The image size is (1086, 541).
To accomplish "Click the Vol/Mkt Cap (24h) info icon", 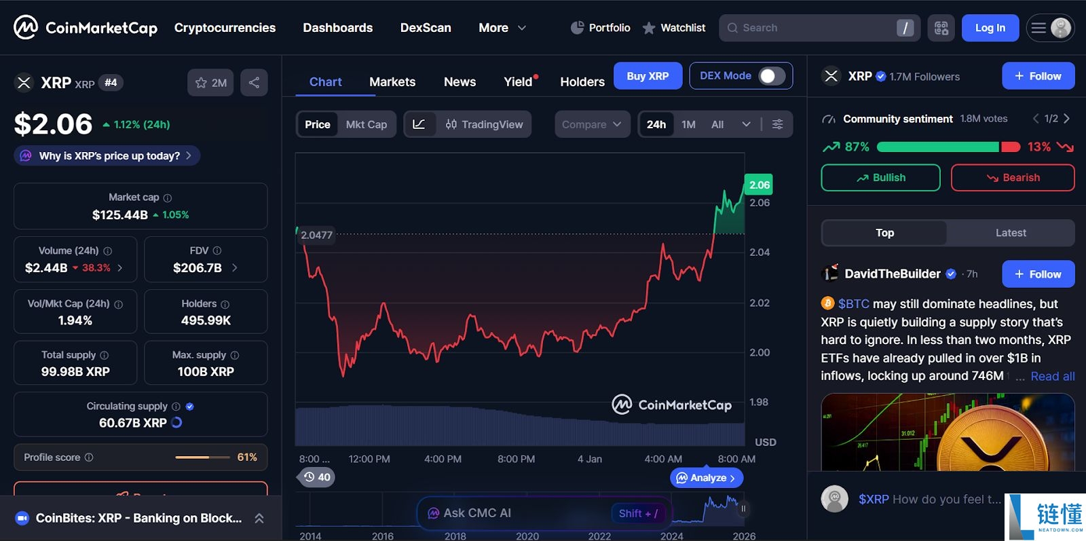I will [119, 304].
